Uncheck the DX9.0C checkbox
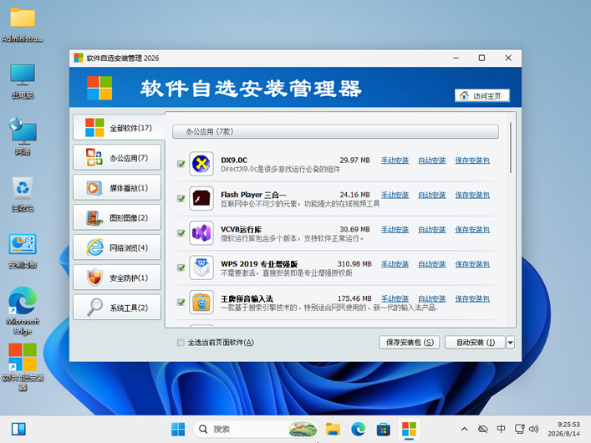Image resolution: width=591 pixels, height=443 pixels. coord(181,164)
